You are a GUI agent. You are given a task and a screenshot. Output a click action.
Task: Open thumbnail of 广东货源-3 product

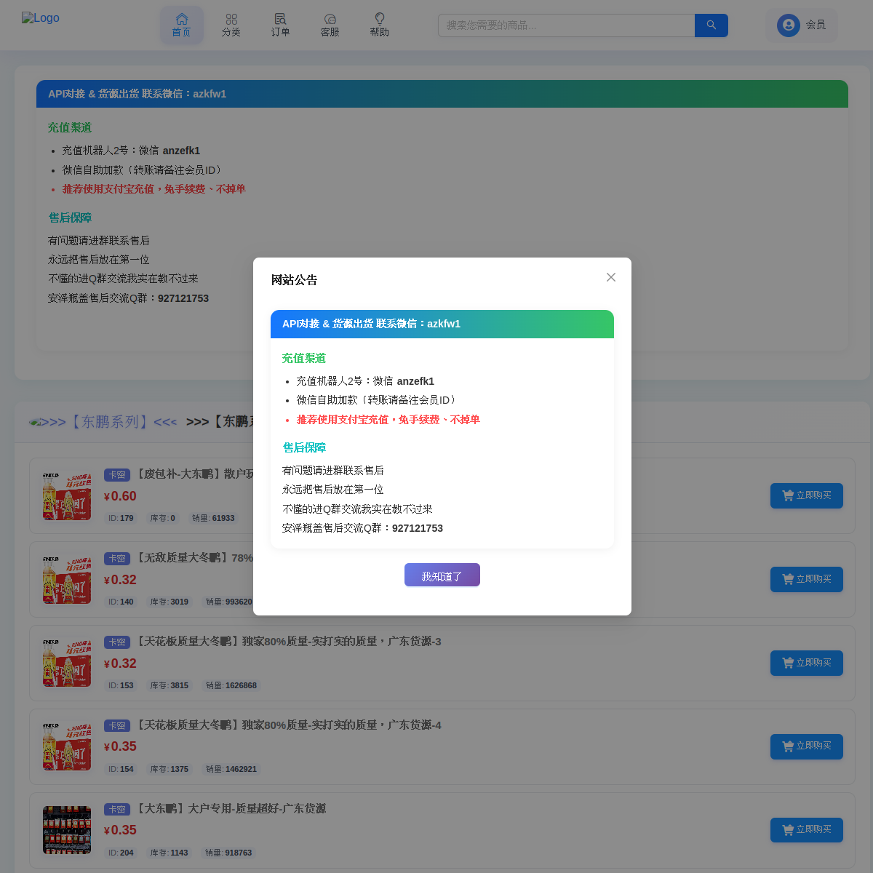coord(67,663)
